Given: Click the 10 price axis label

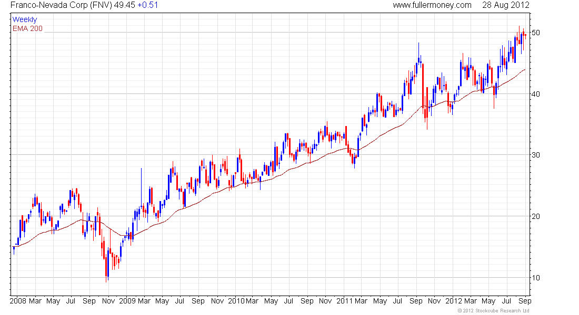Looking at the screenshot, I should (535, 278).
